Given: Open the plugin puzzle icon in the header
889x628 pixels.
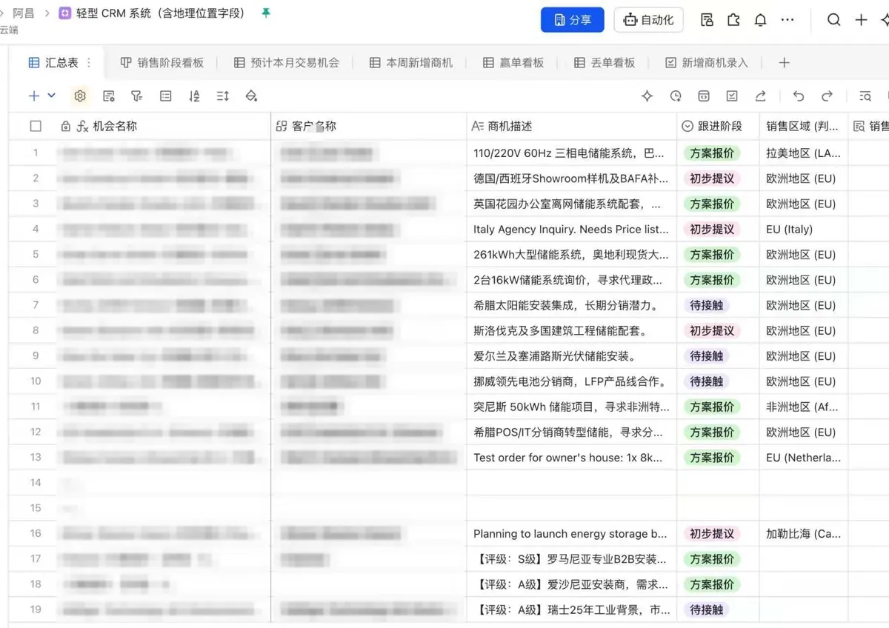Looking at the screenshot, I should 733,20.
